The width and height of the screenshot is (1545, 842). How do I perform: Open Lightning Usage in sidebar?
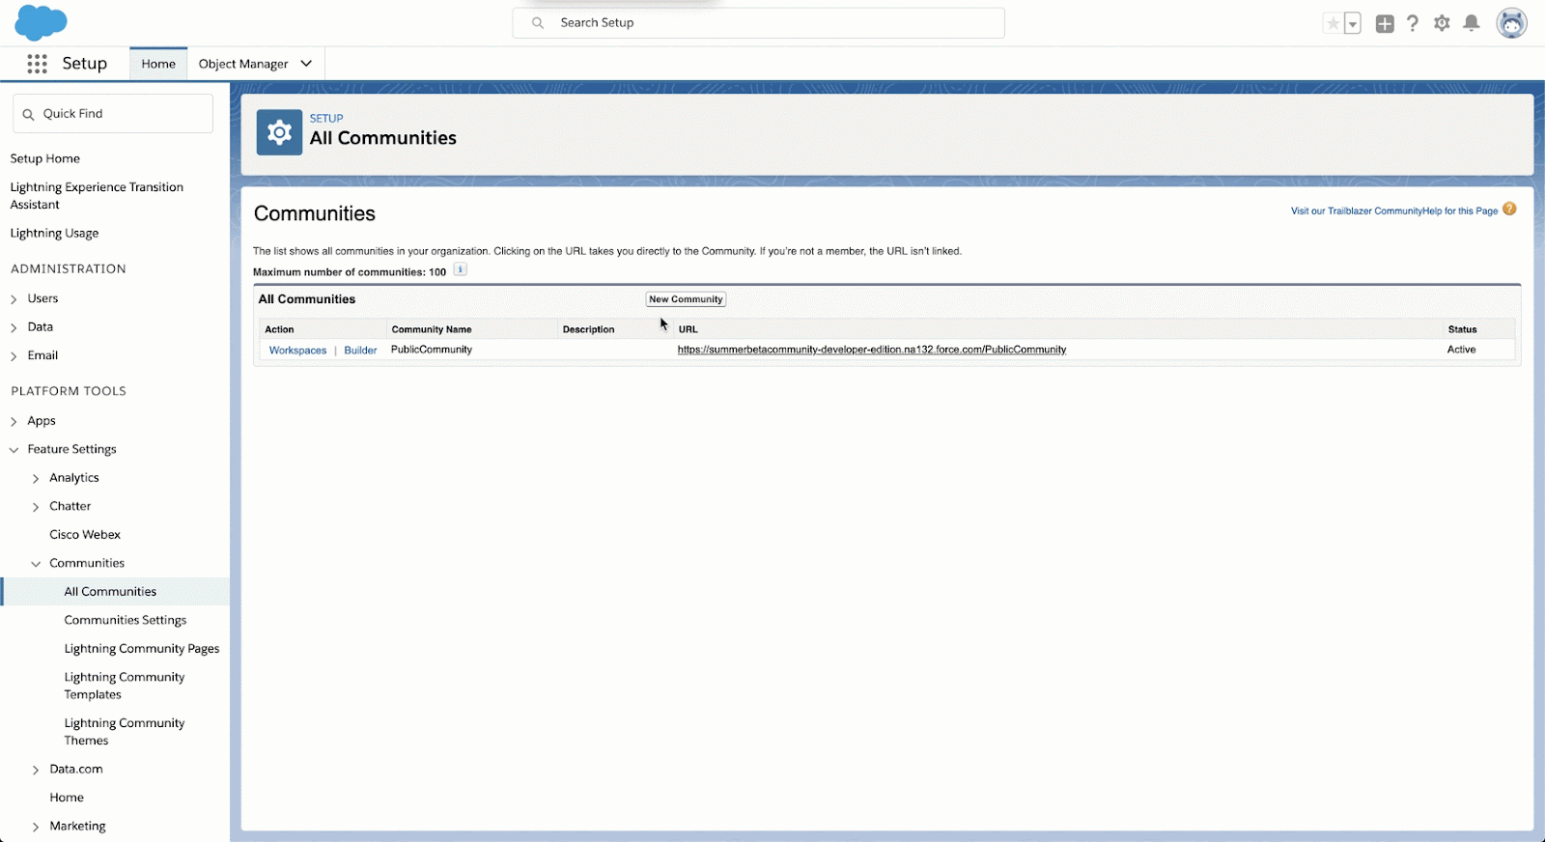point(54,234)
